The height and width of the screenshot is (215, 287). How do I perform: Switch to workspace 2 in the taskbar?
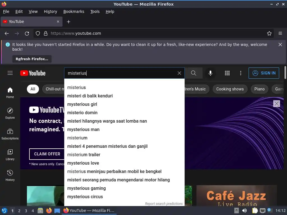(19, 211)
